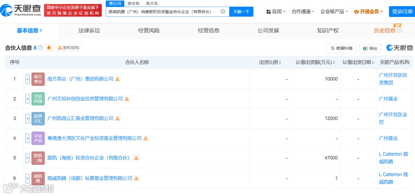Select the 经营风险 tab

click(149, 31)
